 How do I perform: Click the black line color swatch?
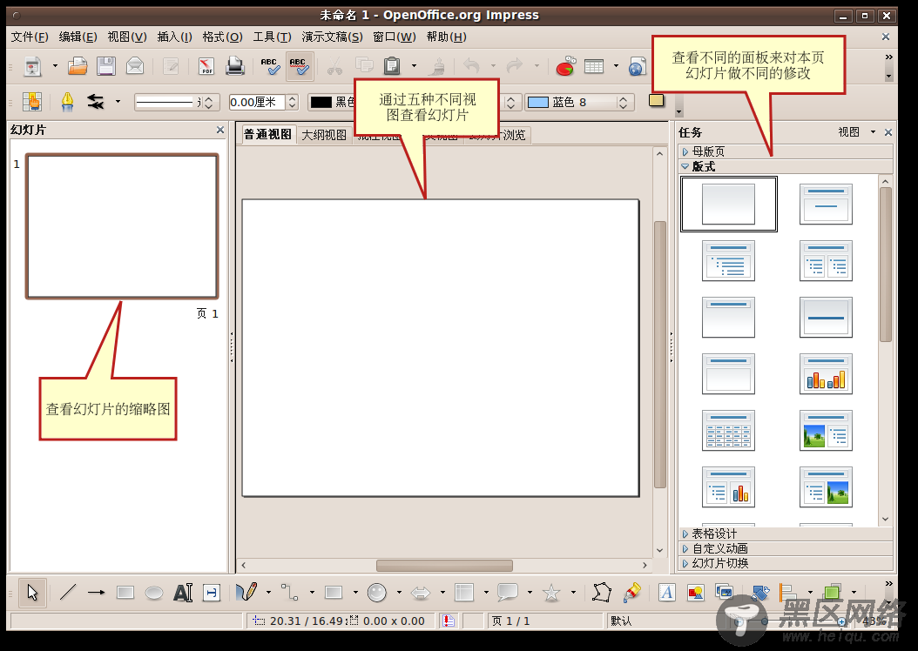pyautogui.click(x=321, y=103)
